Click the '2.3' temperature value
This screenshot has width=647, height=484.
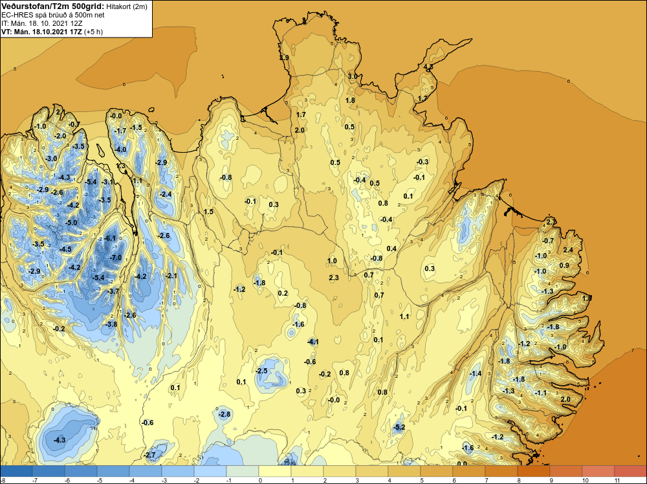[334, 278]
